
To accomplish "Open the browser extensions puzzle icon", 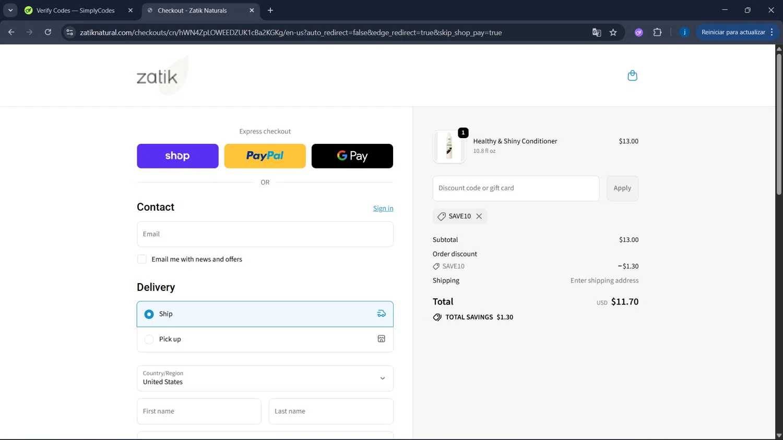I will [x=657, y=32].
